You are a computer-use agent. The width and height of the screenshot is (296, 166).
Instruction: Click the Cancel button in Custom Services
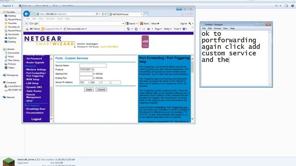pyautogui.click(x=101, y=89)
